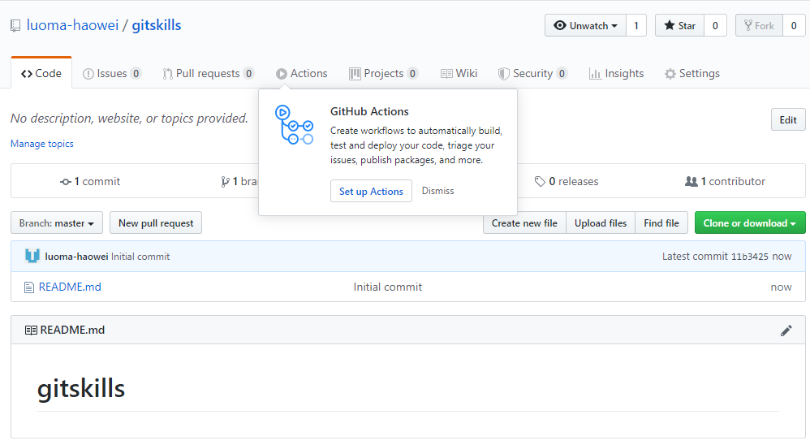This screenshot has width=810, height=445.
Task: Open the Insights tab
Action: (x=616, y=73)
